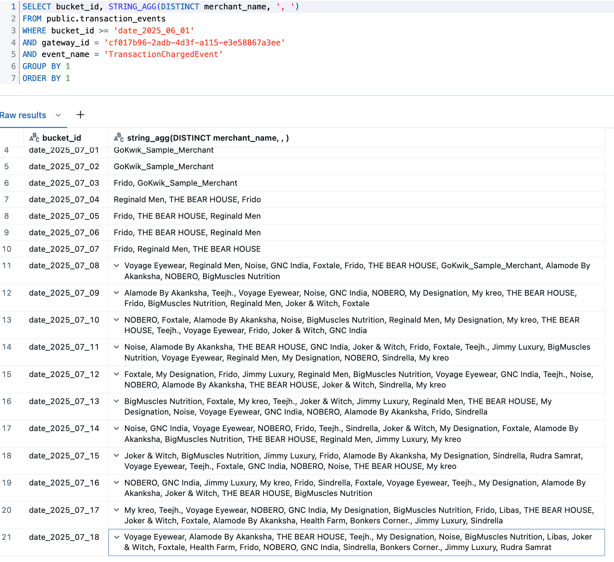
Task: Select the date_2025_07_15 bucket cell
Action: pyautogui.click(x=66, y=461)
